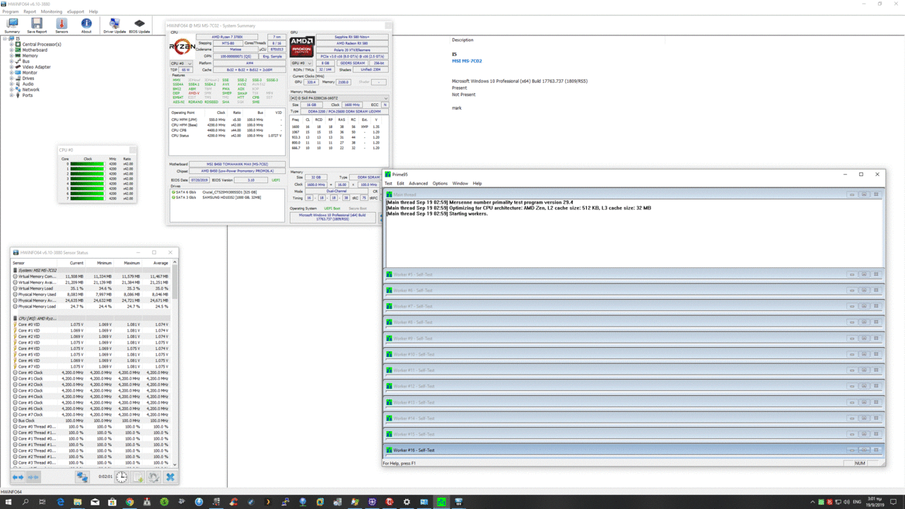Select Worker #10 Self-Test title bar
The height and width of the screenshot is (509, 905).
click(633, 354)
